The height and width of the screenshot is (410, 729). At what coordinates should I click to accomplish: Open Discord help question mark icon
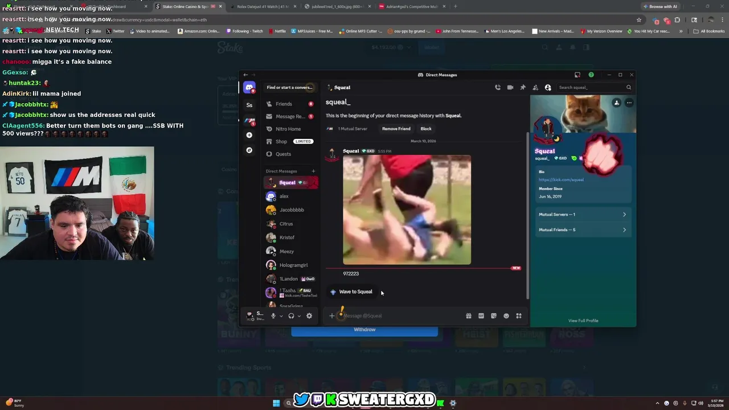[591, 75]
